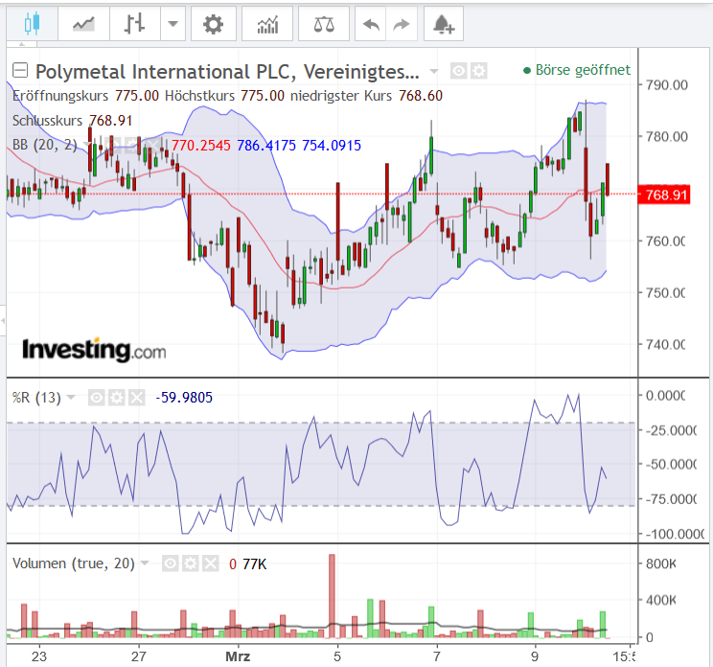Screen dimensions: 713x667
Task: Click the BB middle value 770.2545
Action: click(201, 146)
